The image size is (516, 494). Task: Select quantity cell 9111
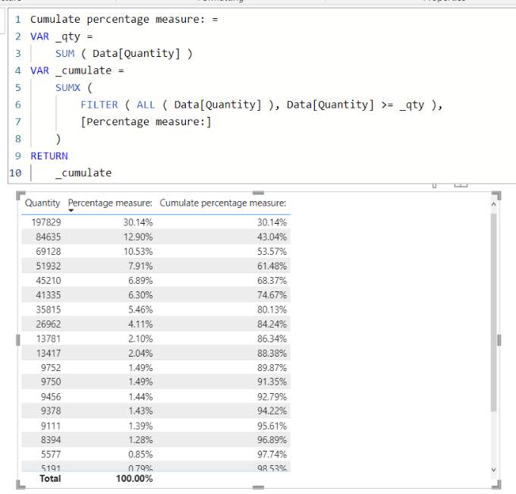point(51,426)
